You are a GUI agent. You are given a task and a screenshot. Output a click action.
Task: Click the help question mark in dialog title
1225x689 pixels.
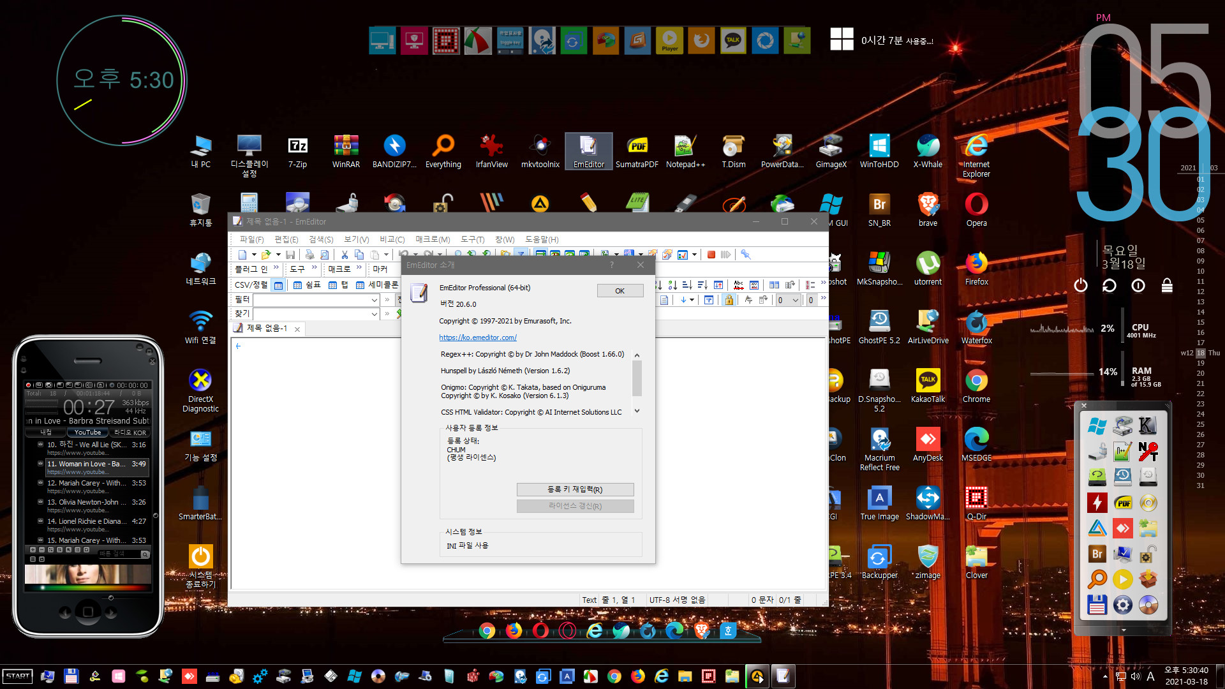tap(611, 265)
